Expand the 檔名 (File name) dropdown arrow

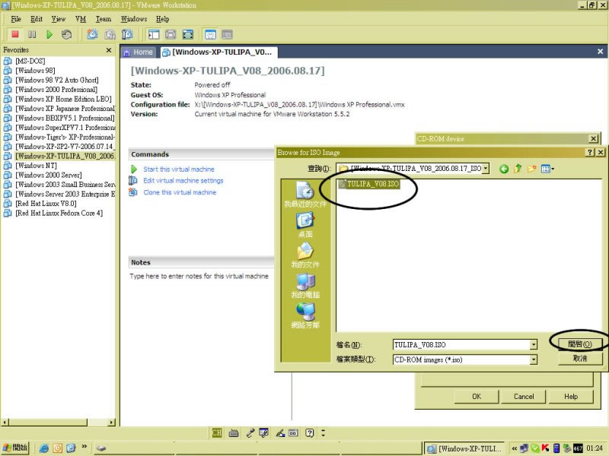pos(534,344)
